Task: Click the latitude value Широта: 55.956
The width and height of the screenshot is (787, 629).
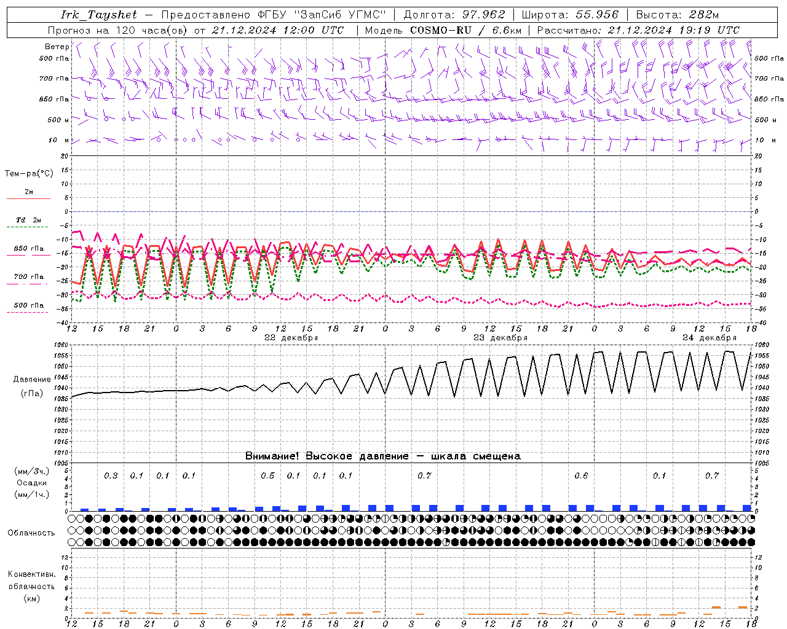Action: click(570, 15)
